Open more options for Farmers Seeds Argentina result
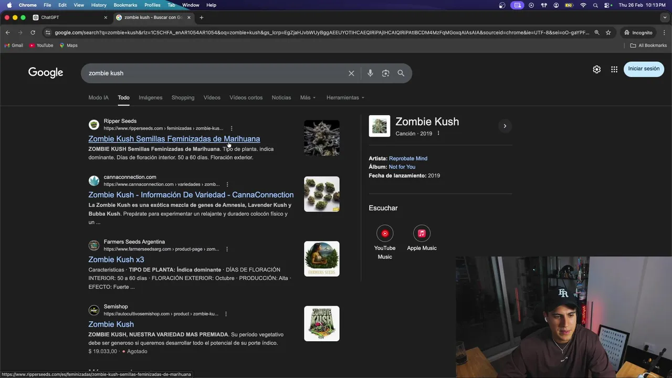Image resolution: width=672 pixels, height=378 pixels. 226,249
